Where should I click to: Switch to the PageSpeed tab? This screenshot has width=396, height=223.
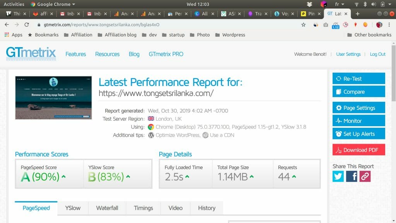(x=36, y=208)
